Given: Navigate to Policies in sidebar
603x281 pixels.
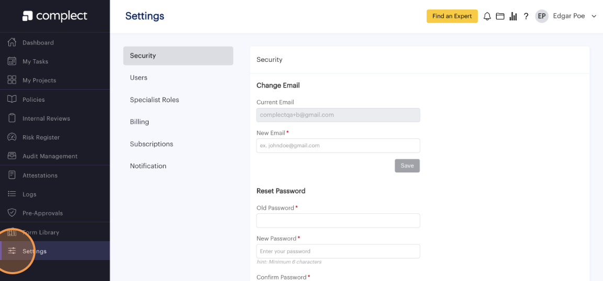Looking at the screenshot, I should [x=33, y=100].
